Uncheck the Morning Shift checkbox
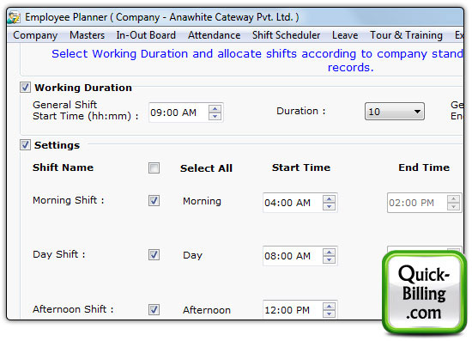This screenshot has width=472, height=341. tap(154, 201)
